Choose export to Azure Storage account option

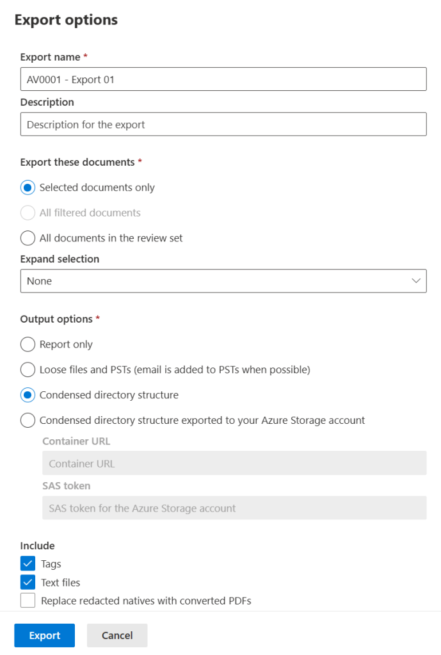pyautogui.click(x=28, y=421)
